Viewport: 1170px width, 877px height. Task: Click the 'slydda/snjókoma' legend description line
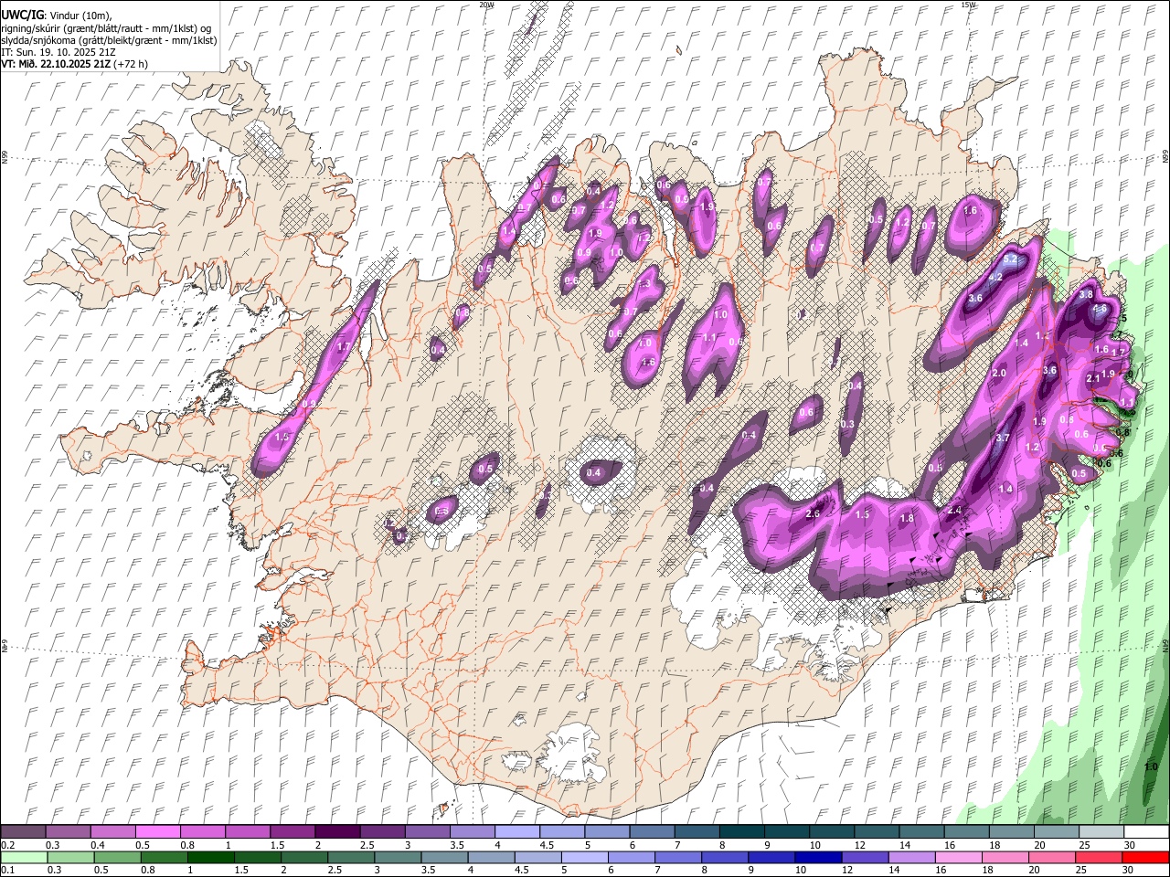coord(109,40)
